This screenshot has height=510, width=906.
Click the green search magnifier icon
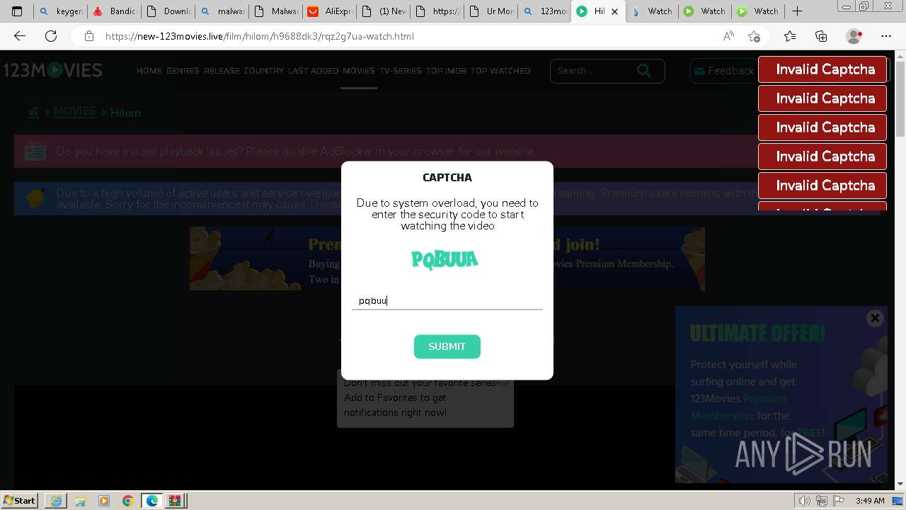click(x=643, y=70)
